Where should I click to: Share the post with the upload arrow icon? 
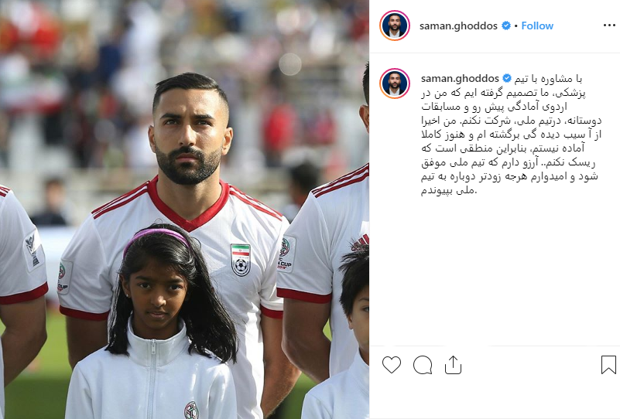tap(453, 365)
